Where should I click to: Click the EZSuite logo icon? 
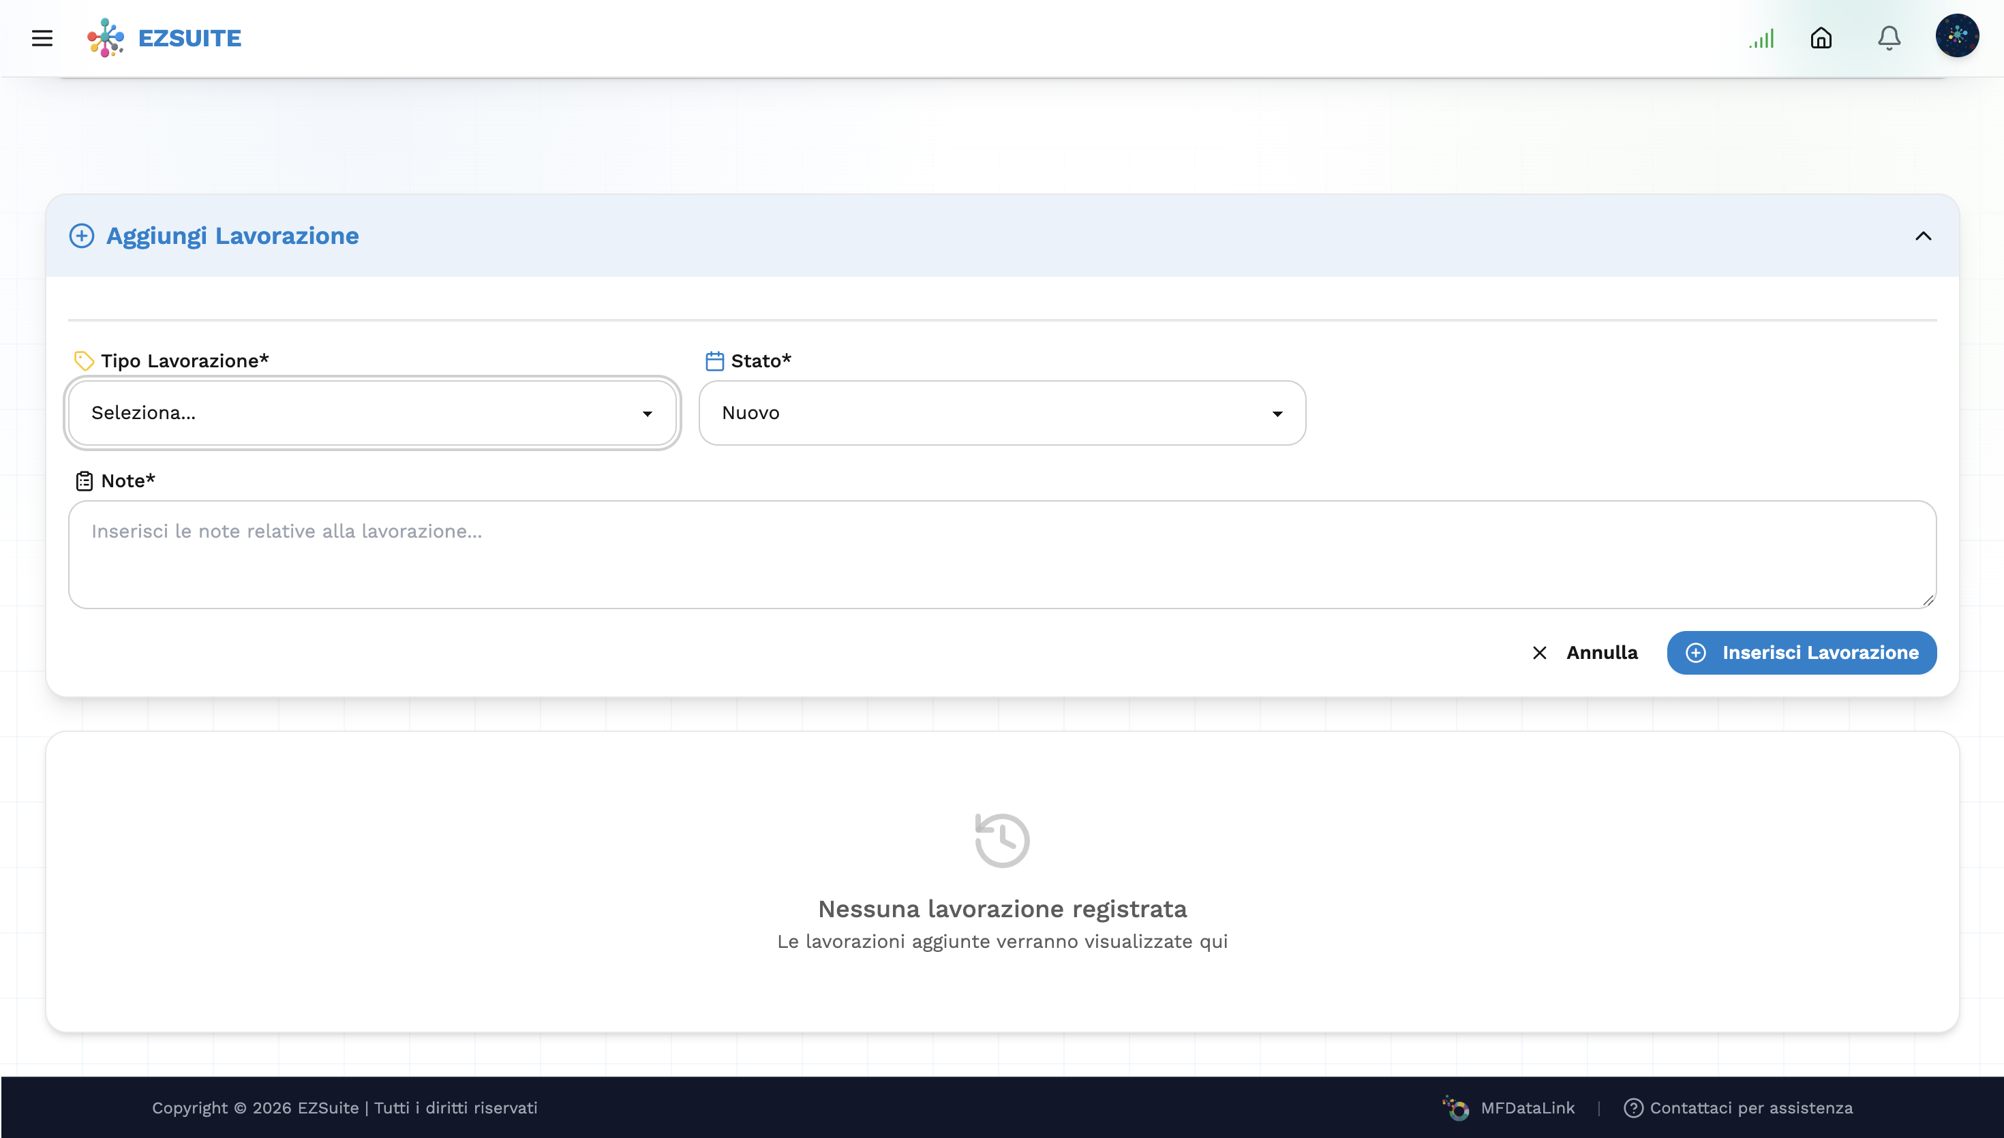[x=106, y=37]
